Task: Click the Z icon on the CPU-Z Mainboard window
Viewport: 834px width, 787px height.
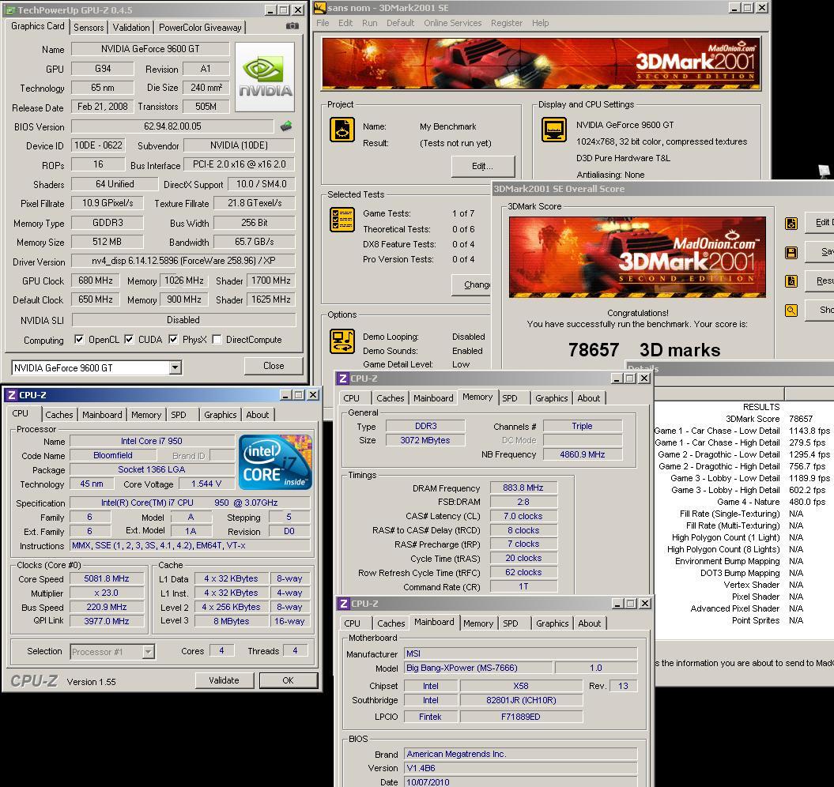Action: pos(344,604)
